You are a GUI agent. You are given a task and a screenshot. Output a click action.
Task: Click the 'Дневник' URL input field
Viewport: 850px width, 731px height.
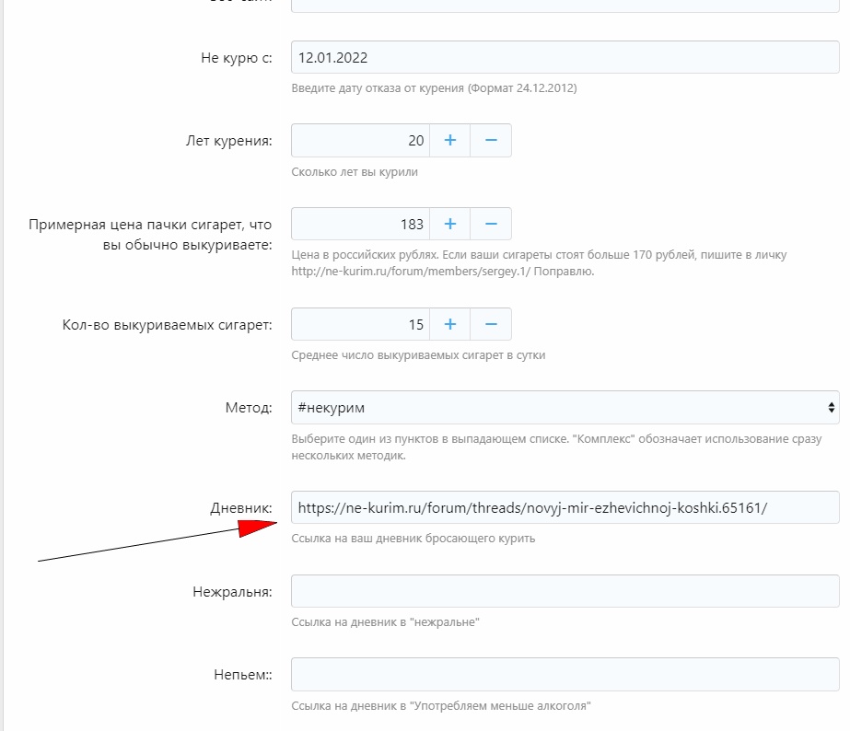pos(565,507)
